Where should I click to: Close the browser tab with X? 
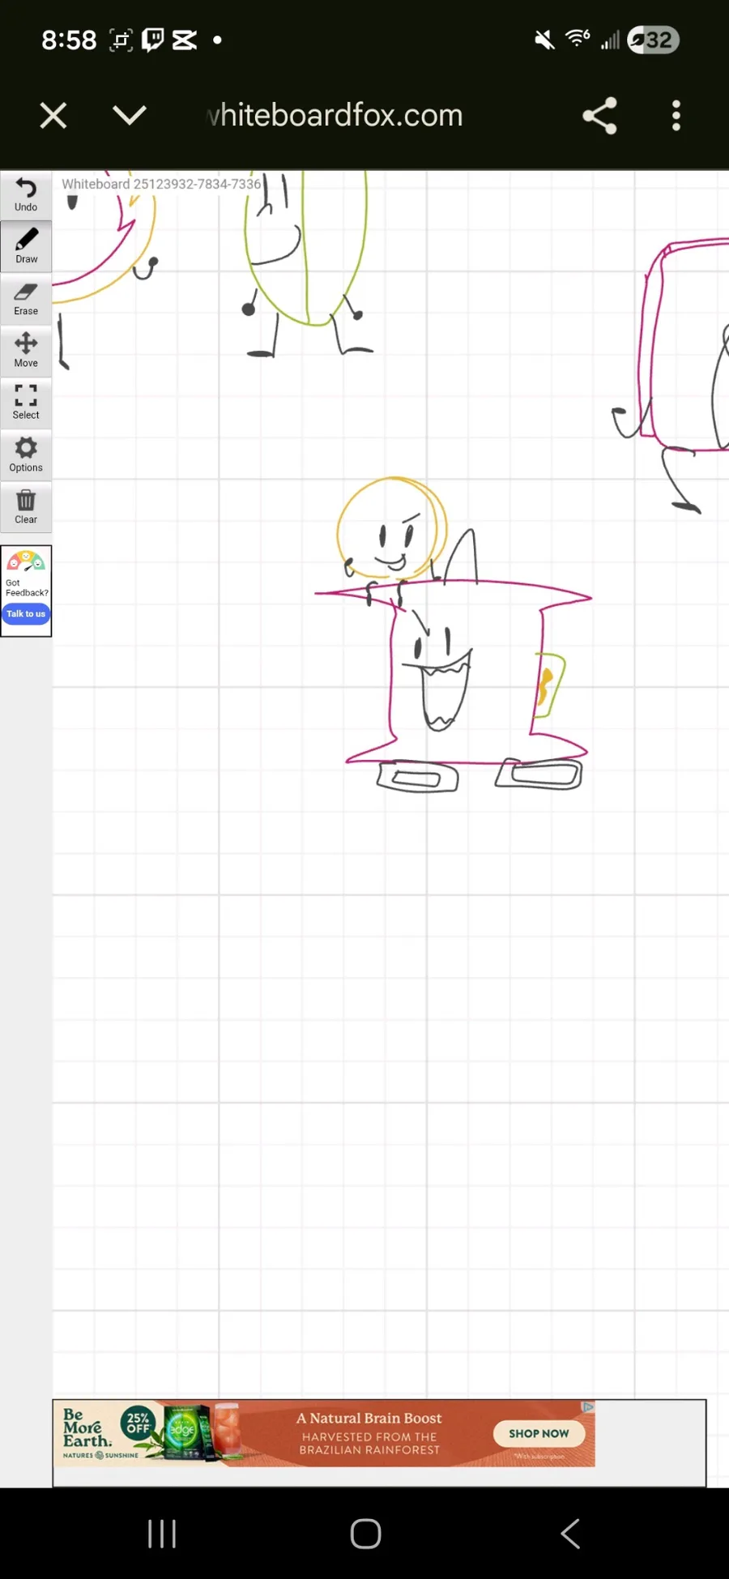(x=53, y=116)
